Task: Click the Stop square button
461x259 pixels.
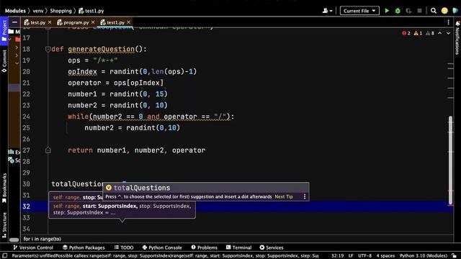Action: pyautogui.click(x=419, y=11)
